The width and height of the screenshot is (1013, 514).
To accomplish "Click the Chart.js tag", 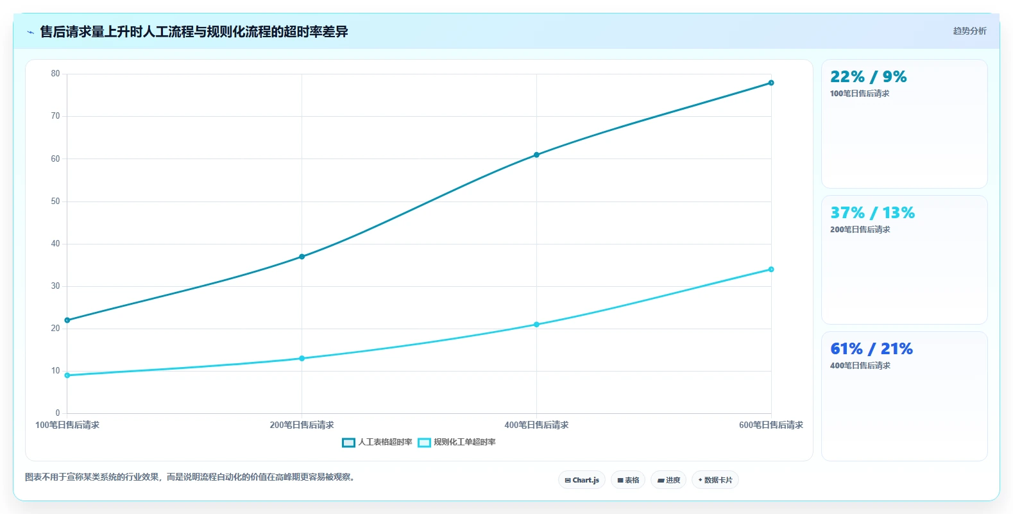I will [x=582, y=480].
